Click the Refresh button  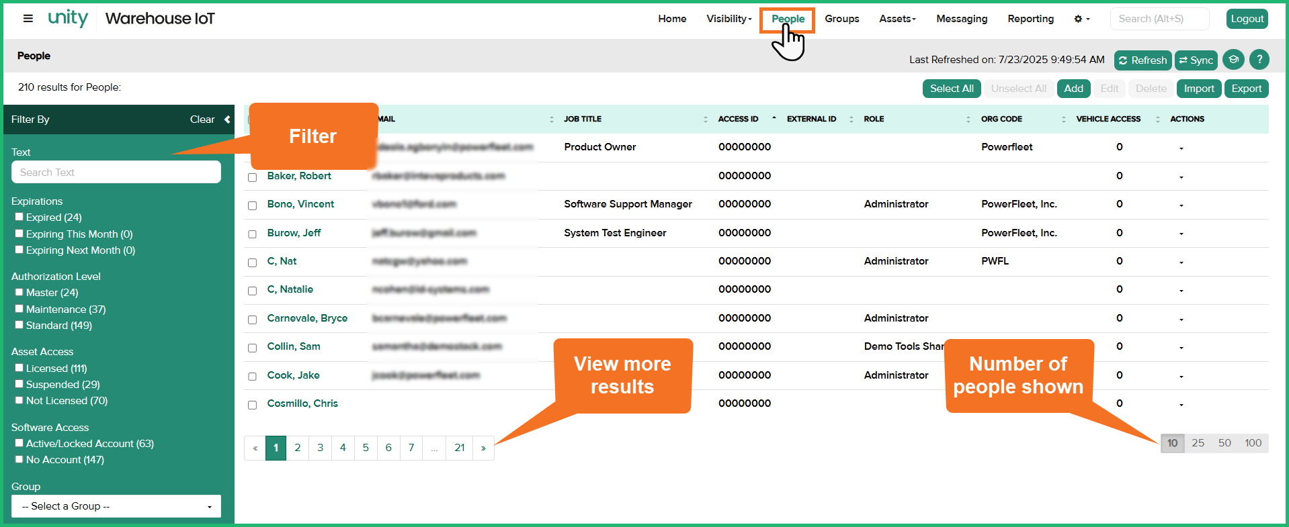pyautogui.click(x=1142, y=60)
